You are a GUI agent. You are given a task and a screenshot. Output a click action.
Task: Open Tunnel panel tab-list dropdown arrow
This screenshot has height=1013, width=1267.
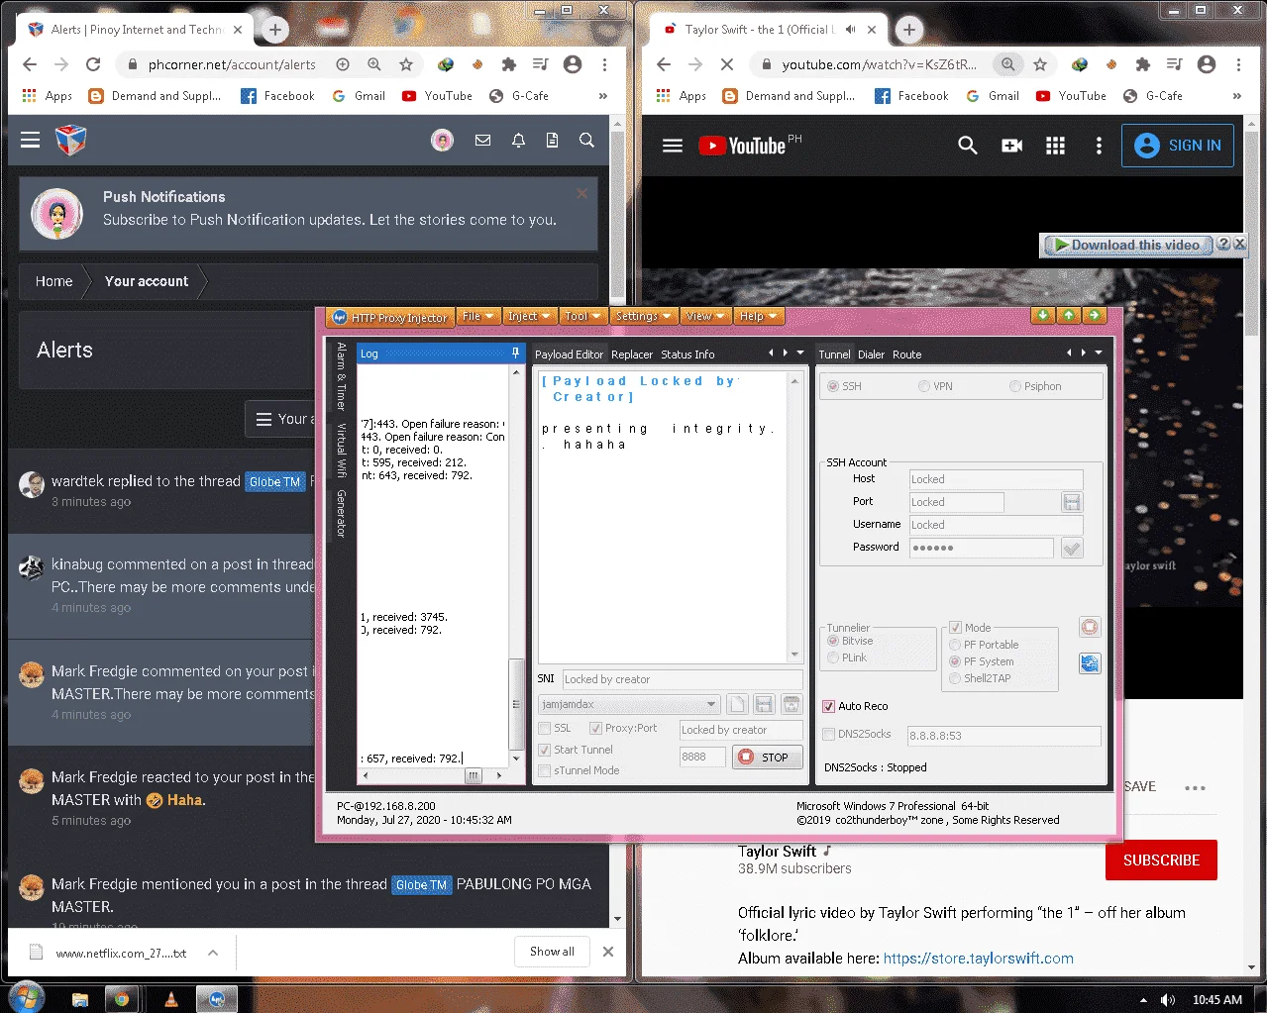[x=1098, y=354]
